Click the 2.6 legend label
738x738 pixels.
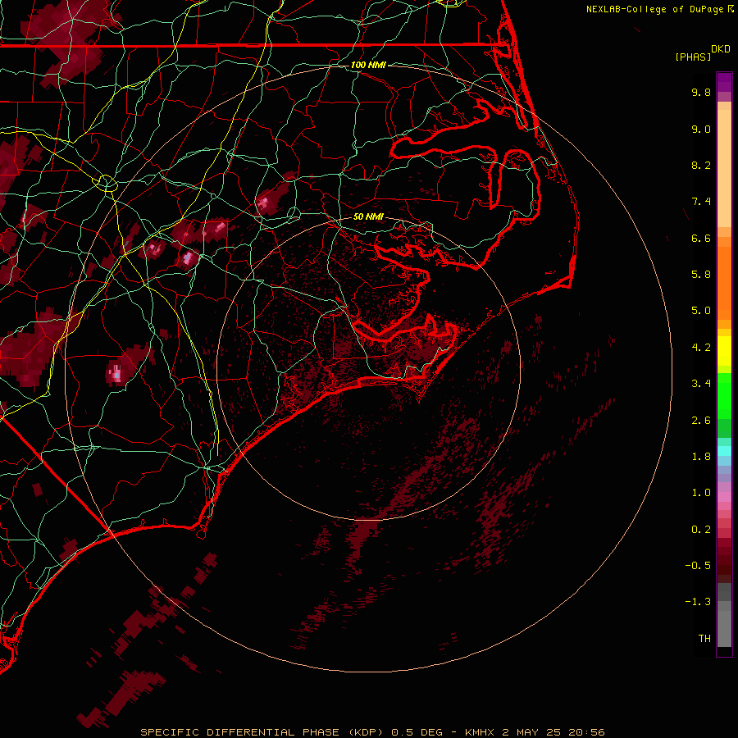coord(701,421)
